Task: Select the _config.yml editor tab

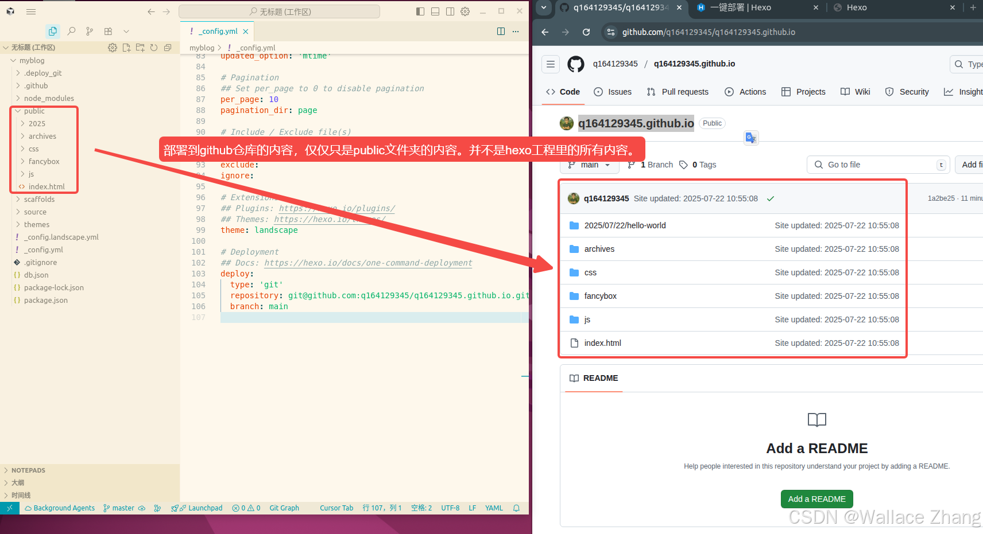Action: (217, 31)
